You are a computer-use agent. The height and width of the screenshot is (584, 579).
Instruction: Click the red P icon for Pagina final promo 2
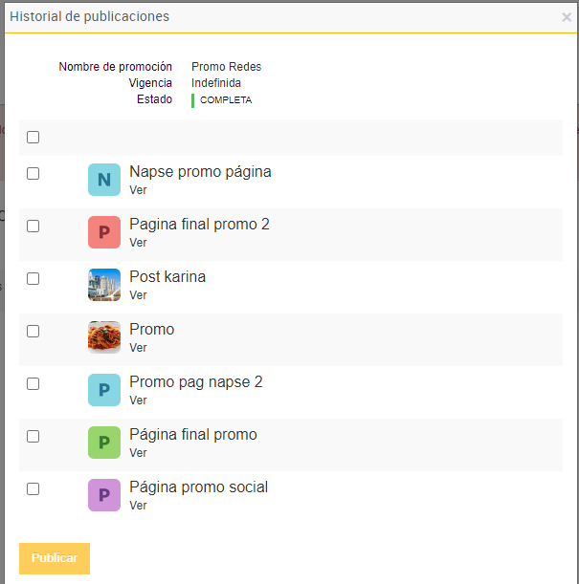point(104,232)
